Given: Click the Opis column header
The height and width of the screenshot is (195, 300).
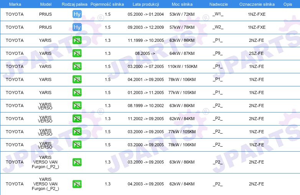Looking at the screenshot, I should click(288, 4).
